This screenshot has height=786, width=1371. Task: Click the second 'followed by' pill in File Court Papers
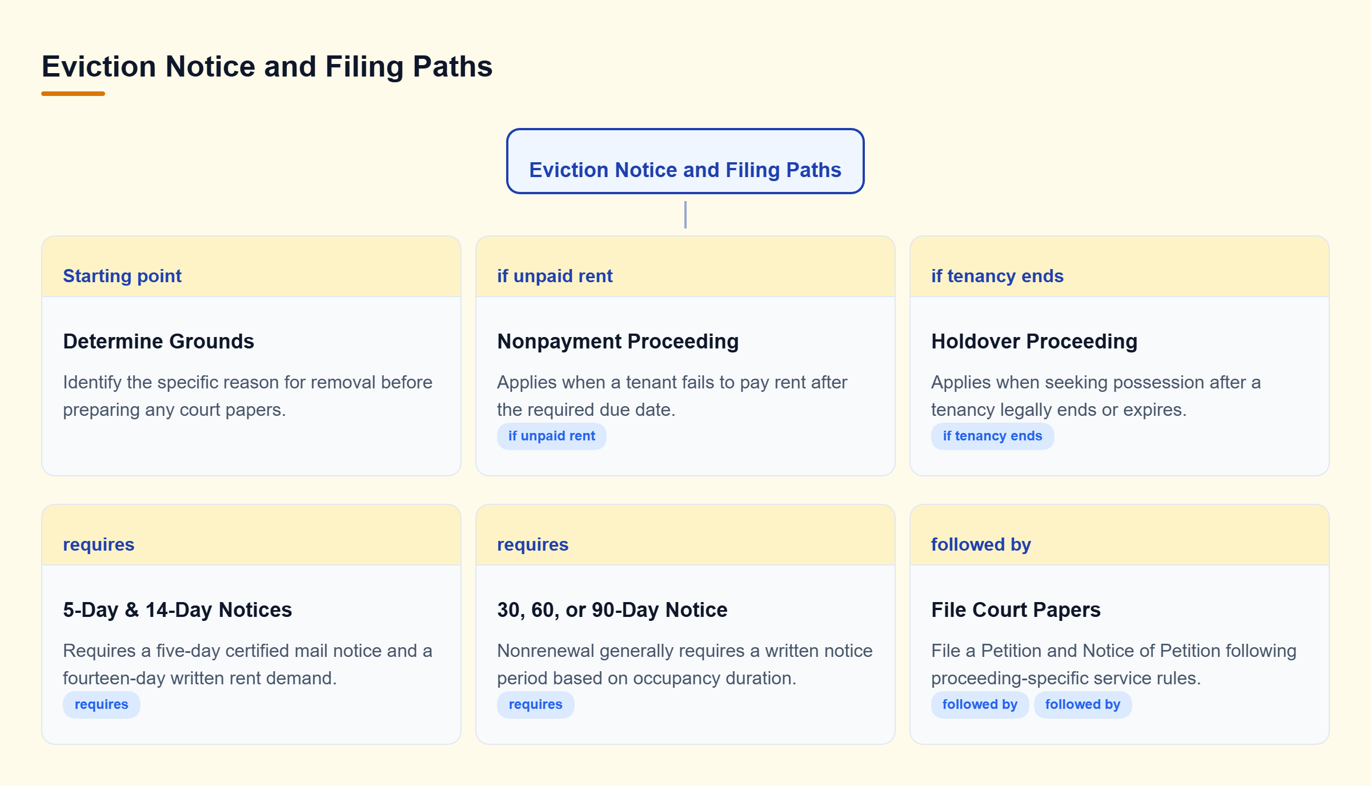click(x=1083, y=704)
